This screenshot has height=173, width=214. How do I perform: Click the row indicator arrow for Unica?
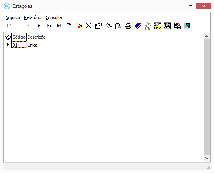point(8,45)
